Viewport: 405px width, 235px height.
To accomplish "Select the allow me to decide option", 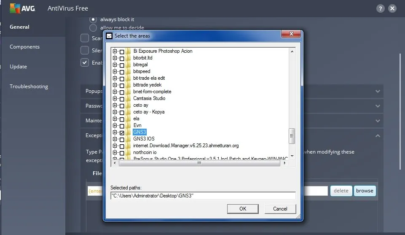I will [93, 28].
